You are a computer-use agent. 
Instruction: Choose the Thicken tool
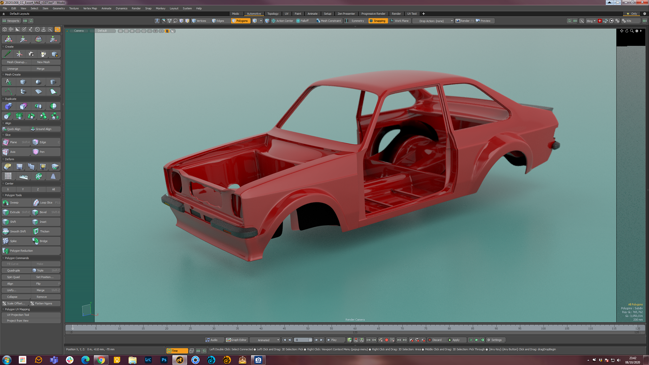pyautogui.click(x=44, y=232)
